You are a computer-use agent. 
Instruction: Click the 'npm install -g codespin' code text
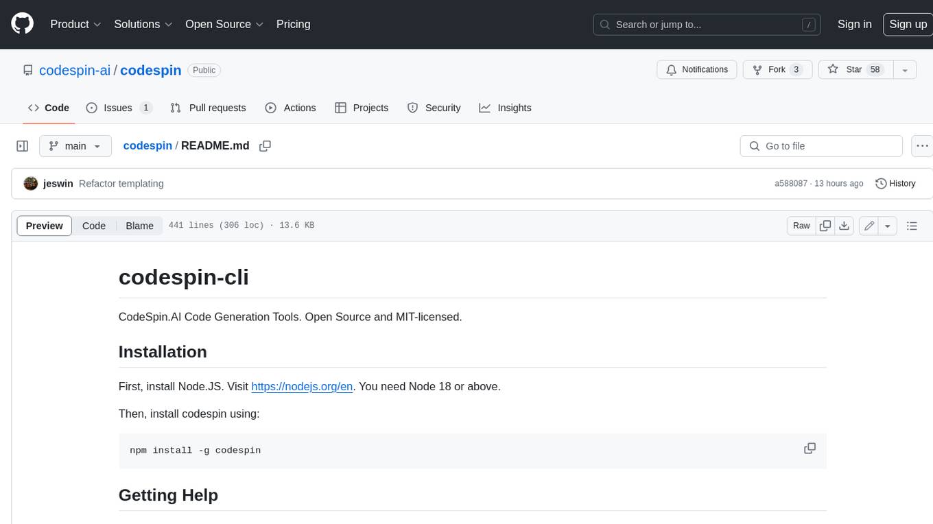pyautogui.click(x=196, y=451)
